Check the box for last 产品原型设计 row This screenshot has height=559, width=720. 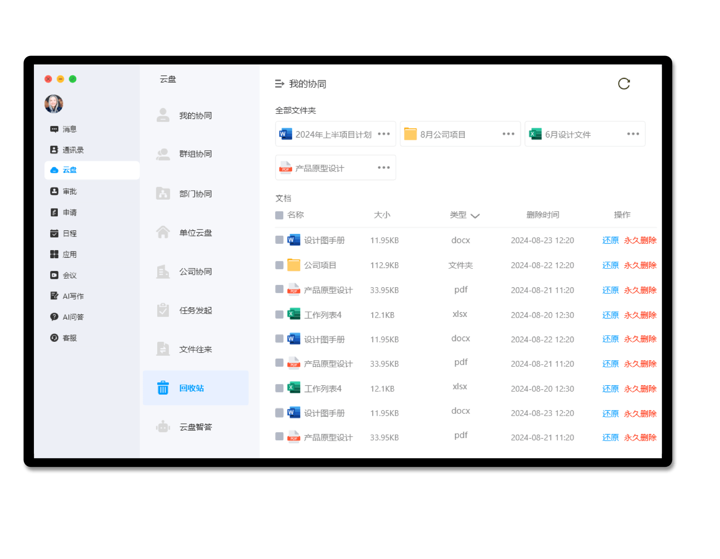click(x=279, y=436)
